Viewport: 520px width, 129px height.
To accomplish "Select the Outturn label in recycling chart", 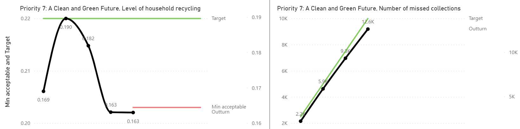I will [x=220, y=112].
